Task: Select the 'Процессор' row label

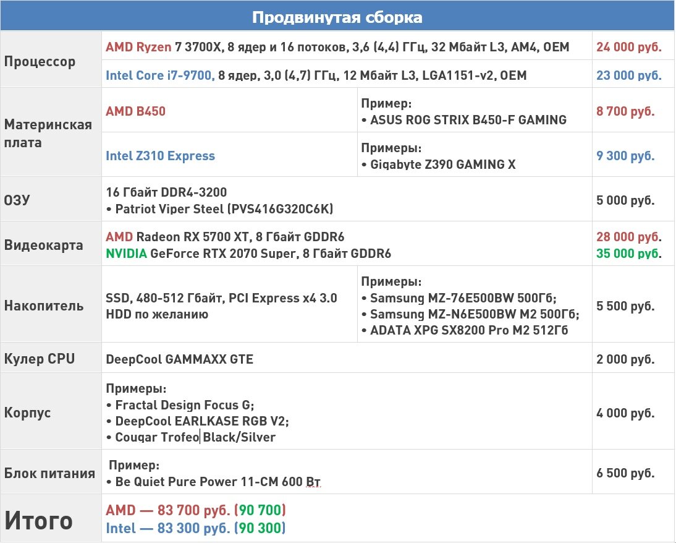Action: pyautogui.click(x=40, y=61)
